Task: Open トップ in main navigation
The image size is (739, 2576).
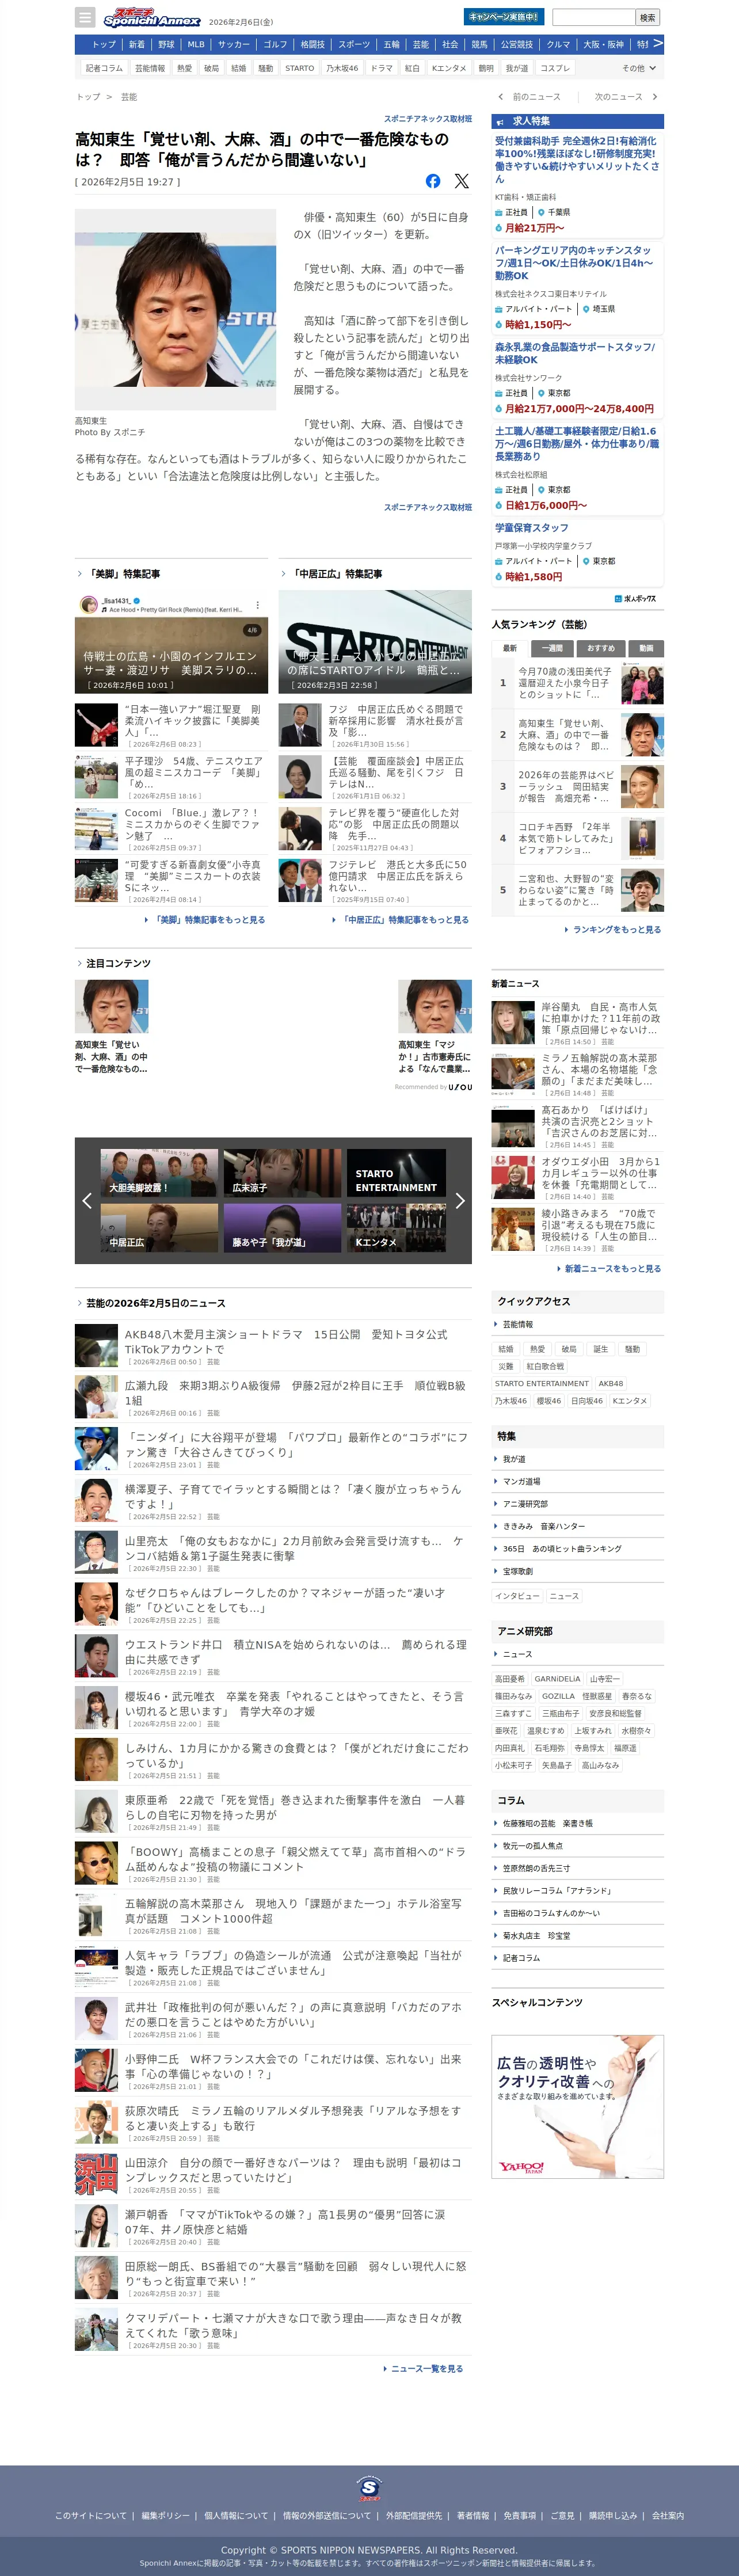Action: point(104,44)
